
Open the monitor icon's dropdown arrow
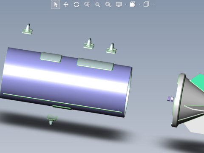pyautogui.click(x=125, y=4)
